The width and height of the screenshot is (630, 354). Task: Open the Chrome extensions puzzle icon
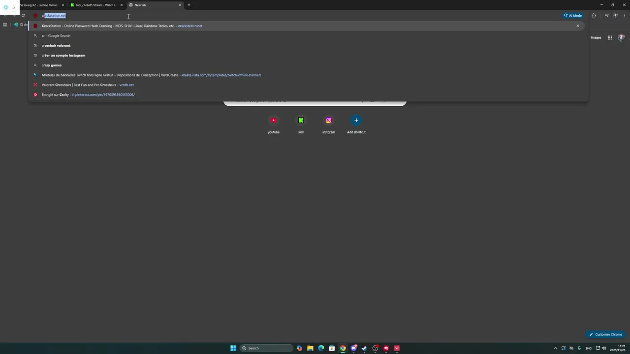(594, 15)
